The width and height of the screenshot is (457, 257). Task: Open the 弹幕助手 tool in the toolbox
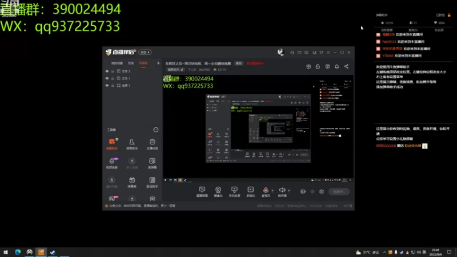point(112,144)
